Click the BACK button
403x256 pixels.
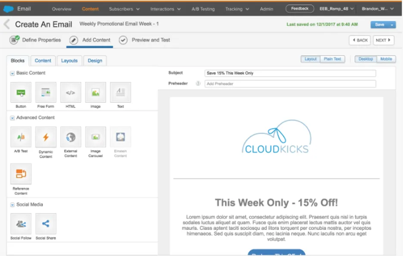coord(360,40)
